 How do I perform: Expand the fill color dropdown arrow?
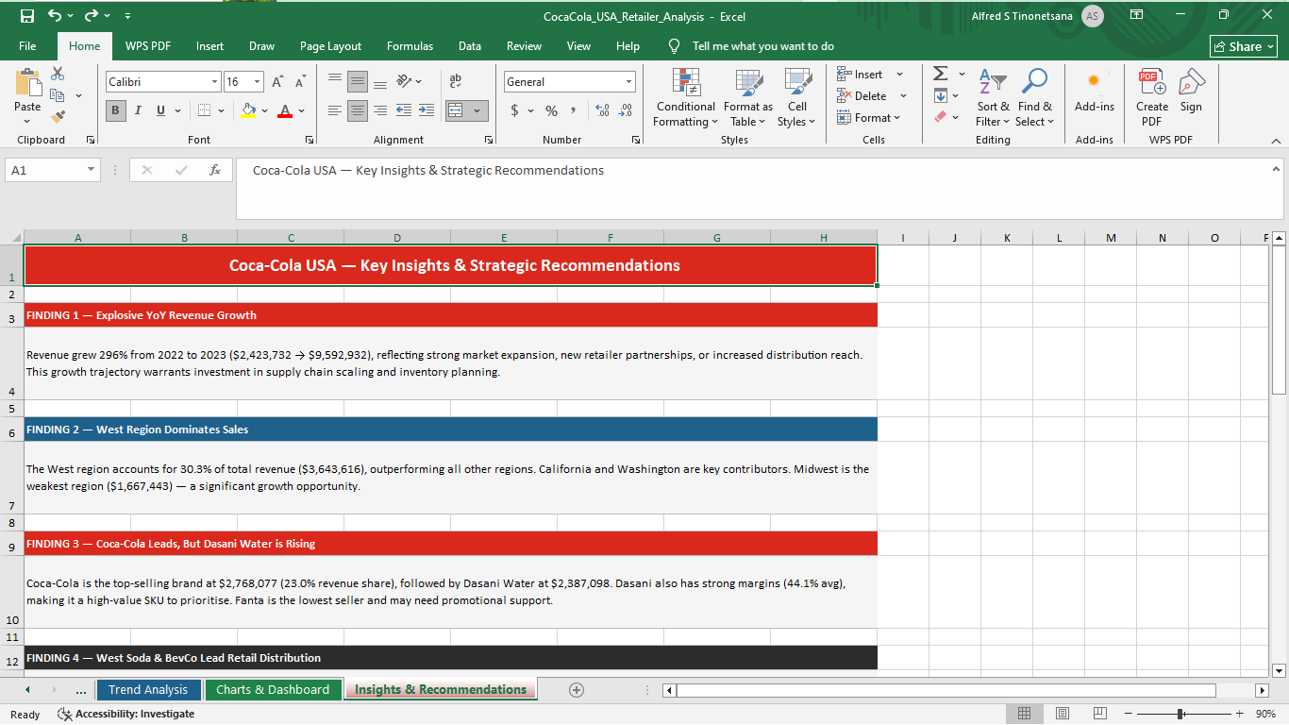(264, 110)
